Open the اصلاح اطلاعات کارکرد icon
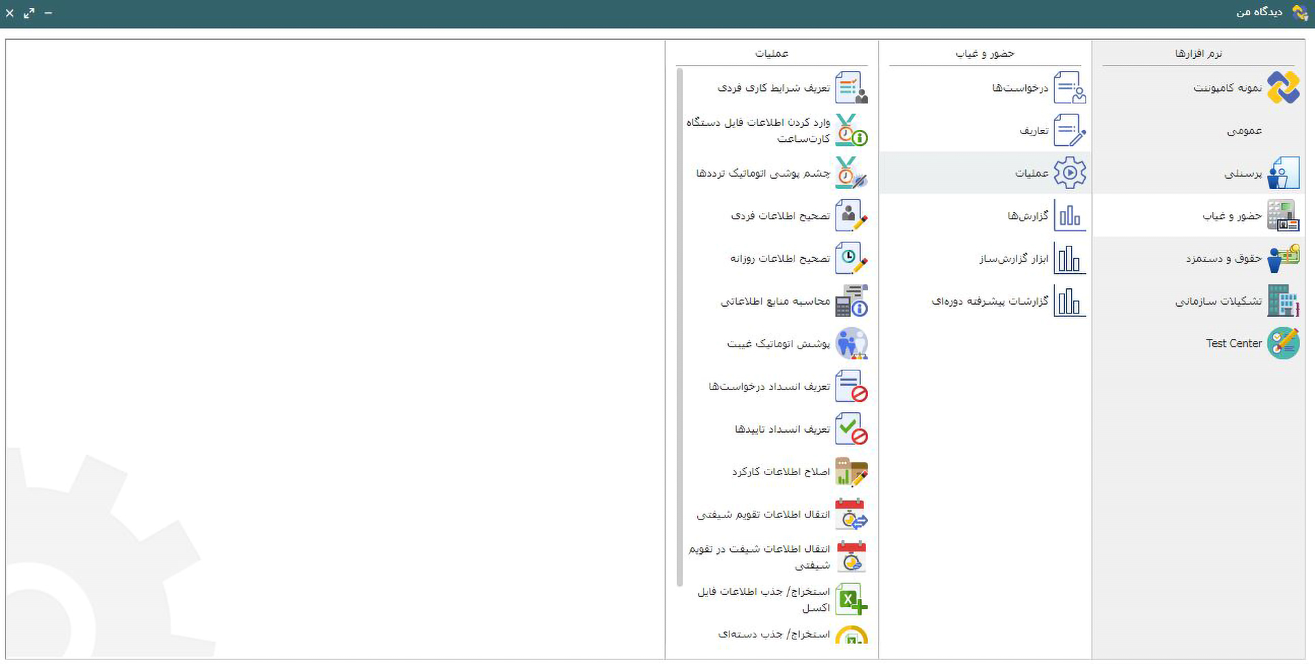1315x664 pixels. point(851,472)
